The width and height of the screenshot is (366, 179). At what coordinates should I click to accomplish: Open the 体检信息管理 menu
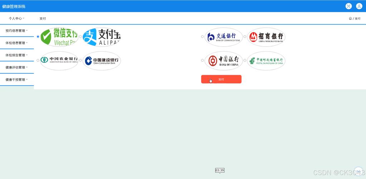(17, 43)
